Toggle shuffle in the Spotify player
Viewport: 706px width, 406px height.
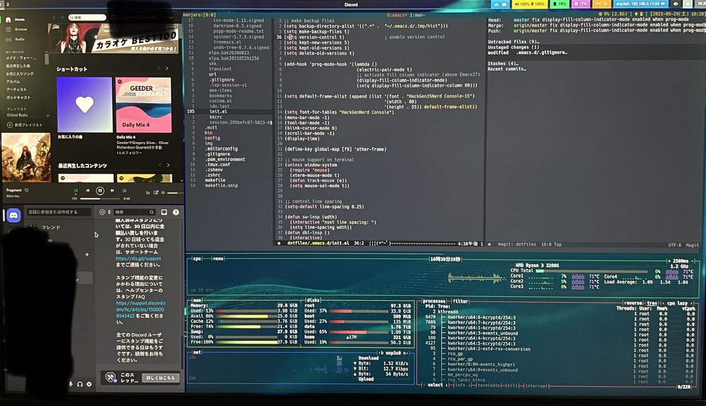click(x=76, y=191)
